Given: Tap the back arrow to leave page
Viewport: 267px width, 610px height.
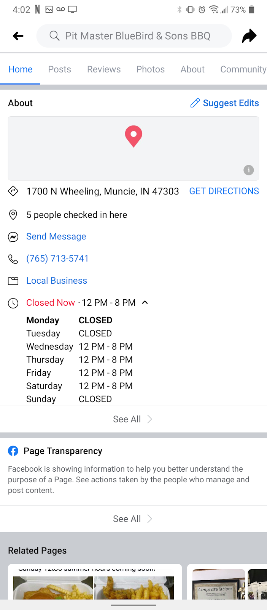Looking at the screenshot, I should coord(17,35).
